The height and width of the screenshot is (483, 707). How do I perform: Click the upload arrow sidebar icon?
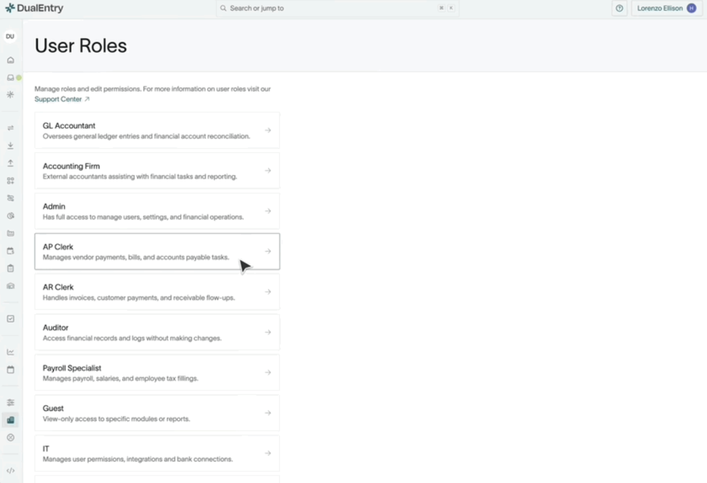(11, 163)
